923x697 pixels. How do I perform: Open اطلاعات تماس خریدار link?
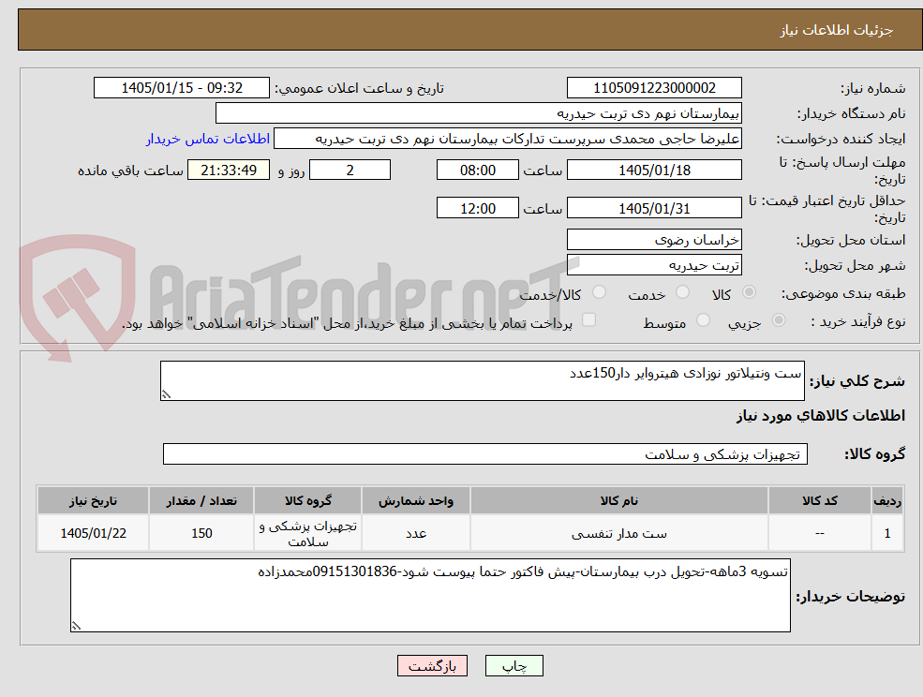pyautogui.click(x=208, y=139)
